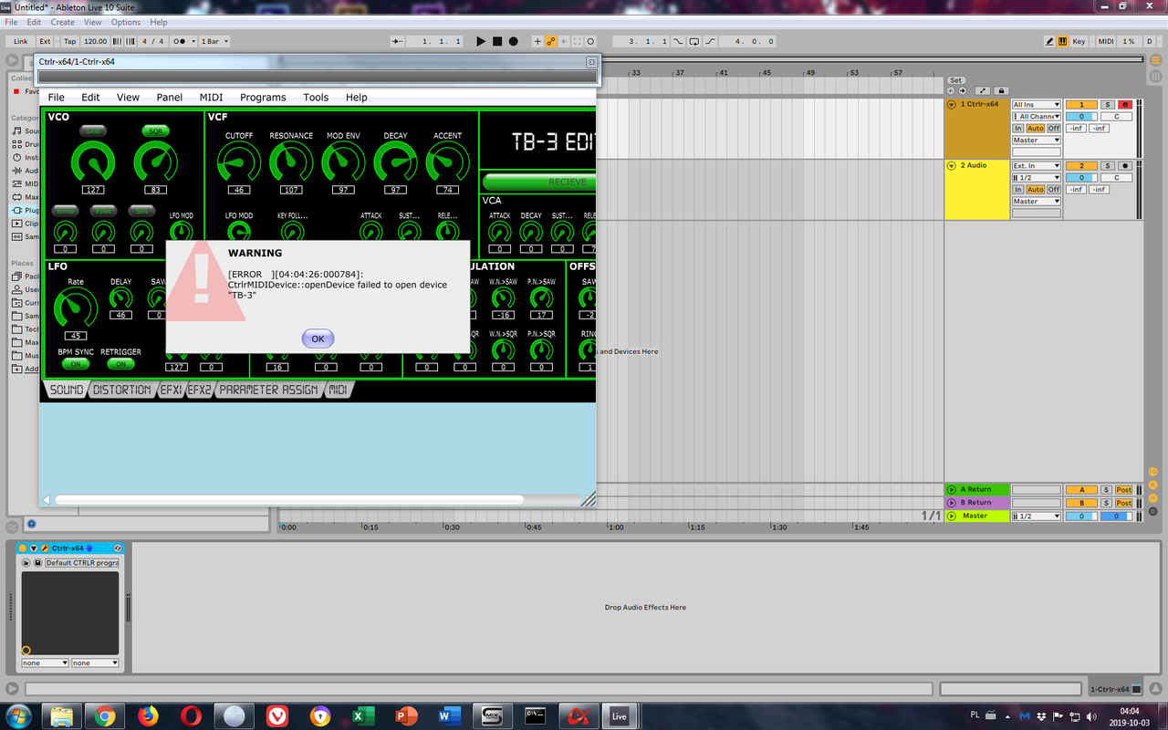1168x730 pixels.
Task: Switch to the DISTORTION tab
Action: click(x=121, y=390)
